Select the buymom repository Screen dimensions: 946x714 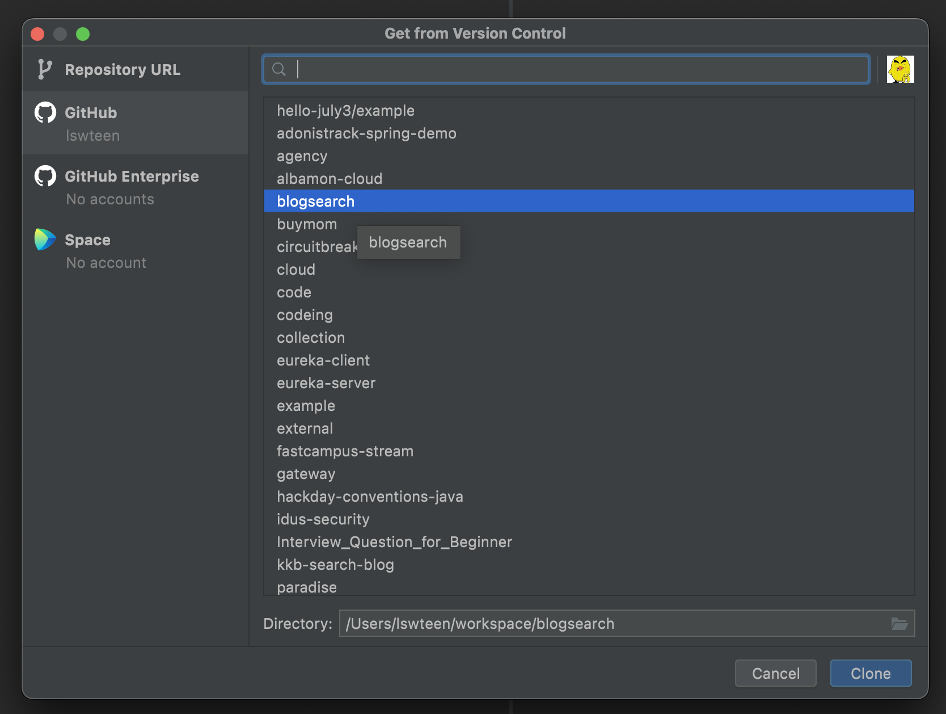pos(589,224)
